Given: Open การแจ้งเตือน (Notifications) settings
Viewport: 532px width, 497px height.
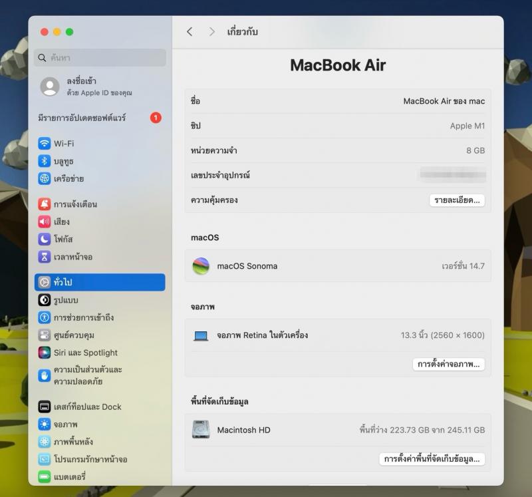Looking at the screenshot, I should (100, 204).
